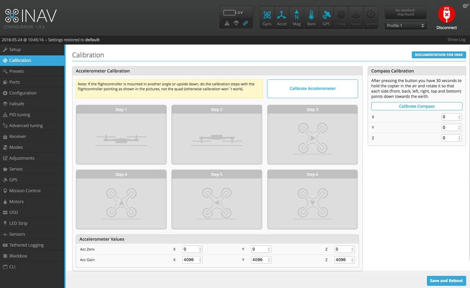
Task: Click the Acc Gain Z field
Action: (x=345, y=259)
